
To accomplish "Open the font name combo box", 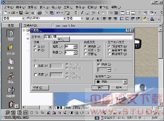I will click(46, 18).
